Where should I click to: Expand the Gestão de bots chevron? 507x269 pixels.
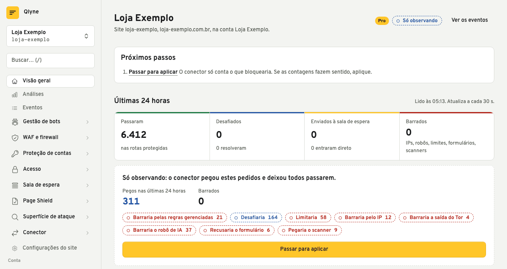[x=88, y=122]
